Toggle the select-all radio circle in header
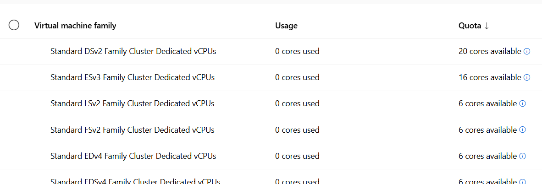Image resolution: width=542 pixels, height=184 pixels. click(14, 25)
